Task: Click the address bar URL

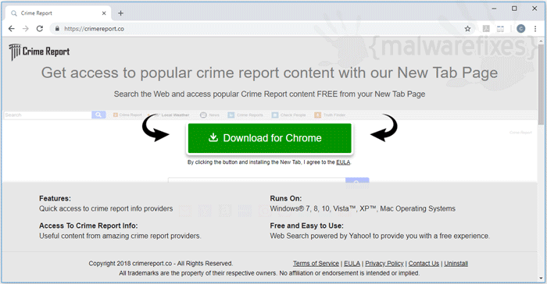Action: pos(94,29)
